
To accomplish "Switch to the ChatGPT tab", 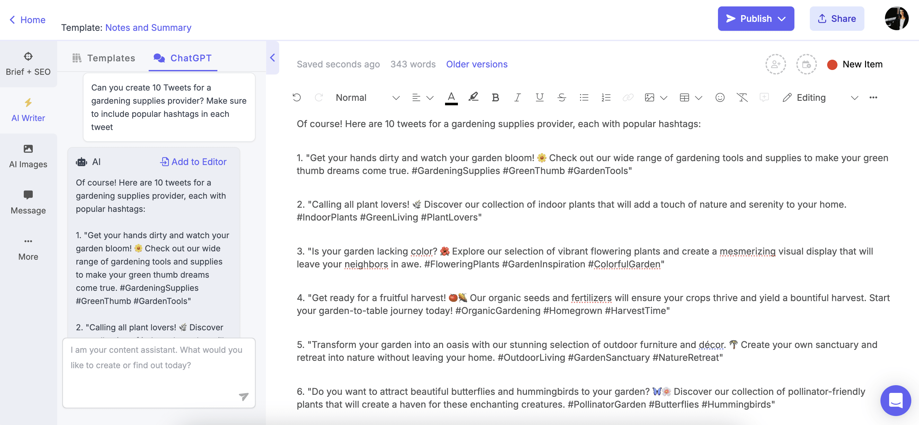I will (x=183, y=58).
